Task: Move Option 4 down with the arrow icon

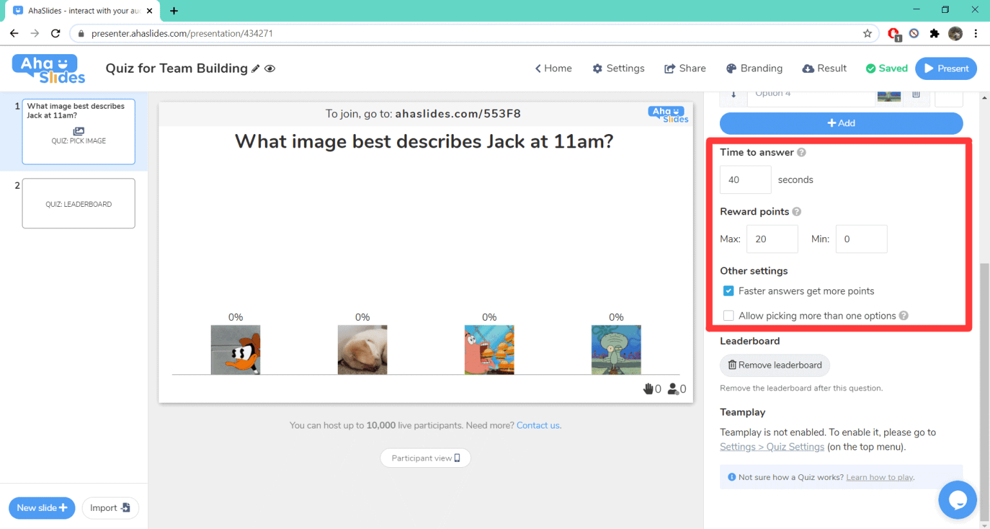Action: (x=733, y=93)
